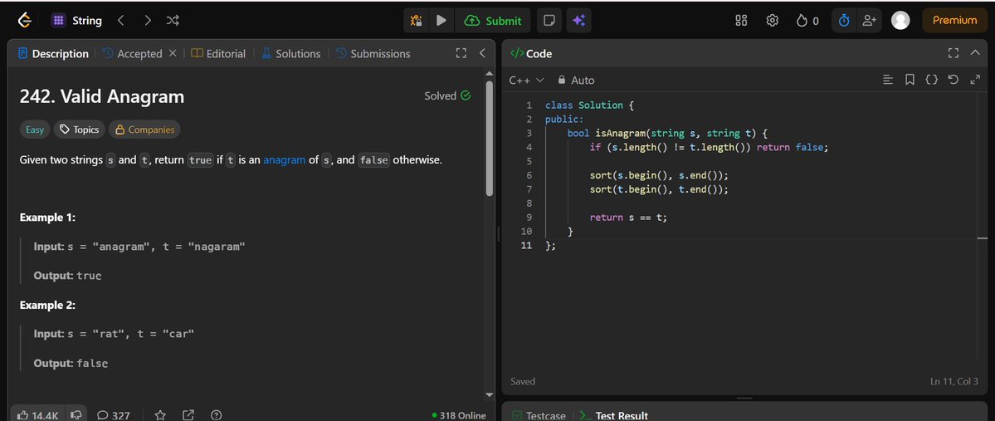The height and width of the screenshot is (421, 995).
Task: Click the 242. Valid Anagram title
Action: coord(102,96)
